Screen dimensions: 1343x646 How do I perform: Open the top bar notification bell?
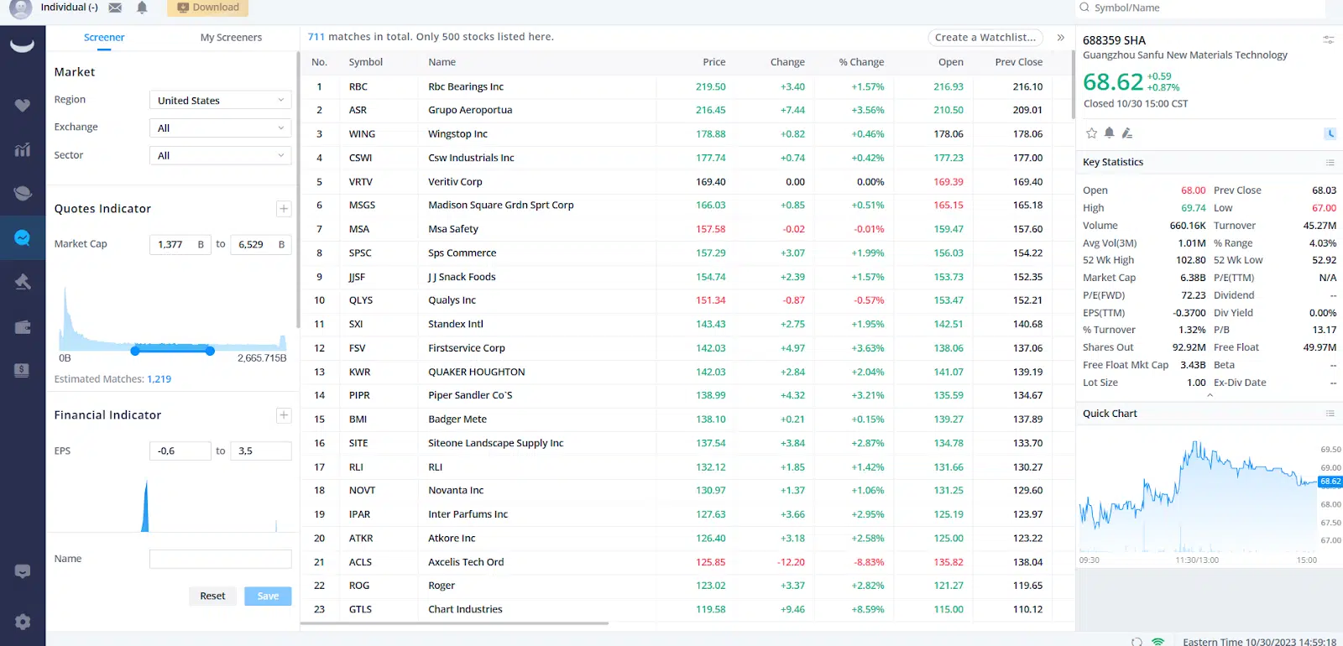pyautogui.click(x=142, y=8)
